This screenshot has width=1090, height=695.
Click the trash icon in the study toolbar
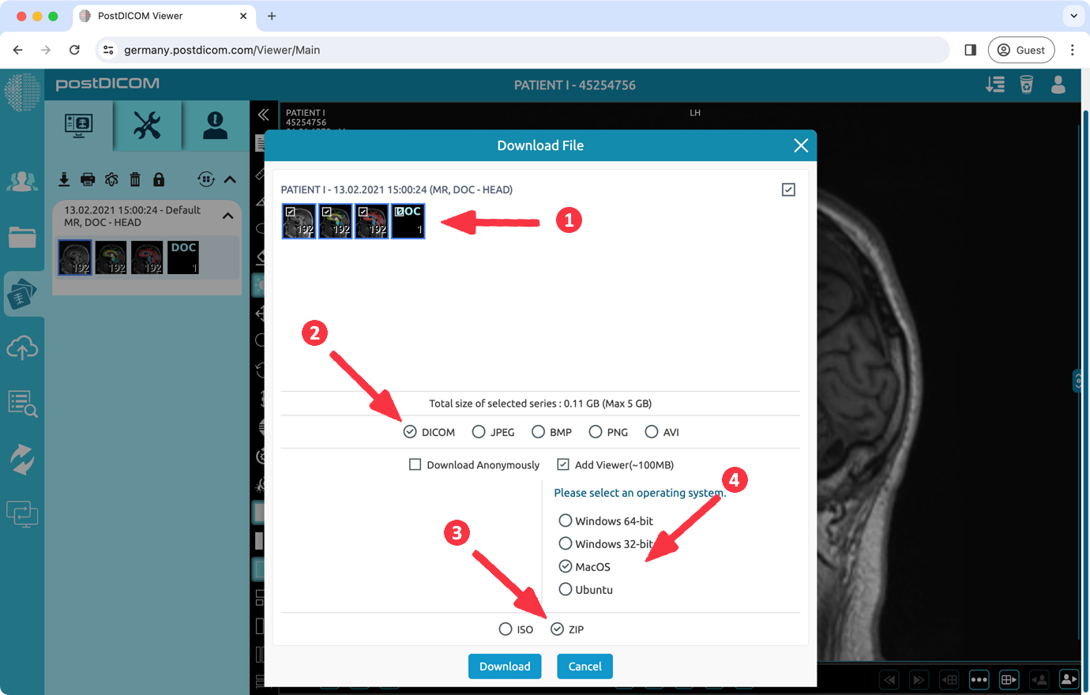pos(135,179)
